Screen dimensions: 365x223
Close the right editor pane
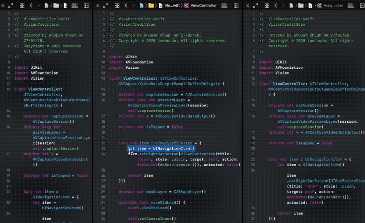(x=247, y=5)
